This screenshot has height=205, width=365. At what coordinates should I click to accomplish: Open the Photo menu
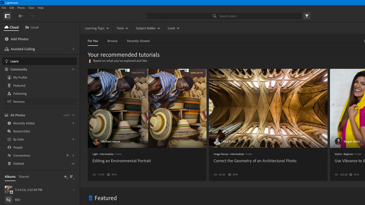[x=21, y=8]
